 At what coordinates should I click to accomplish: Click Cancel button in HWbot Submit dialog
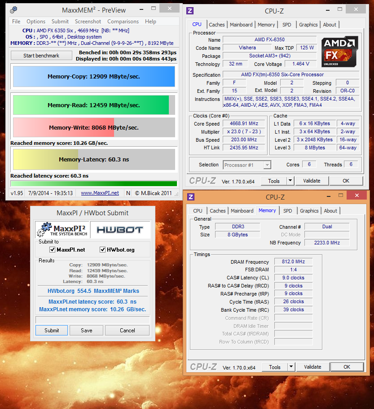click(x=128, y=330)
